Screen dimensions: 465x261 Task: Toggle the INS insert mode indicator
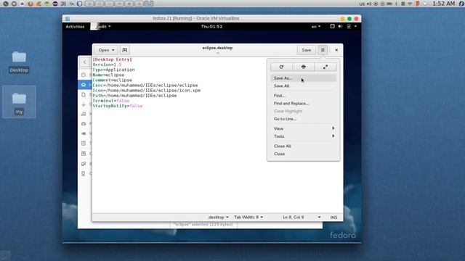(333, 217)
